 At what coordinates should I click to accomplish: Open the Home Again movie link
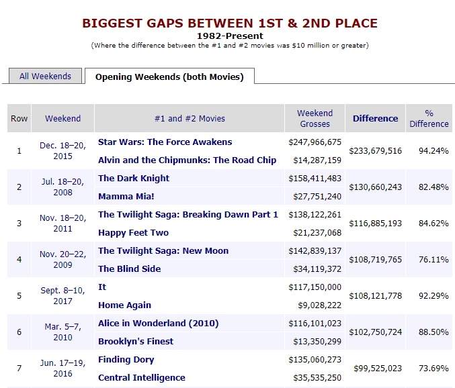pos(124,305)
